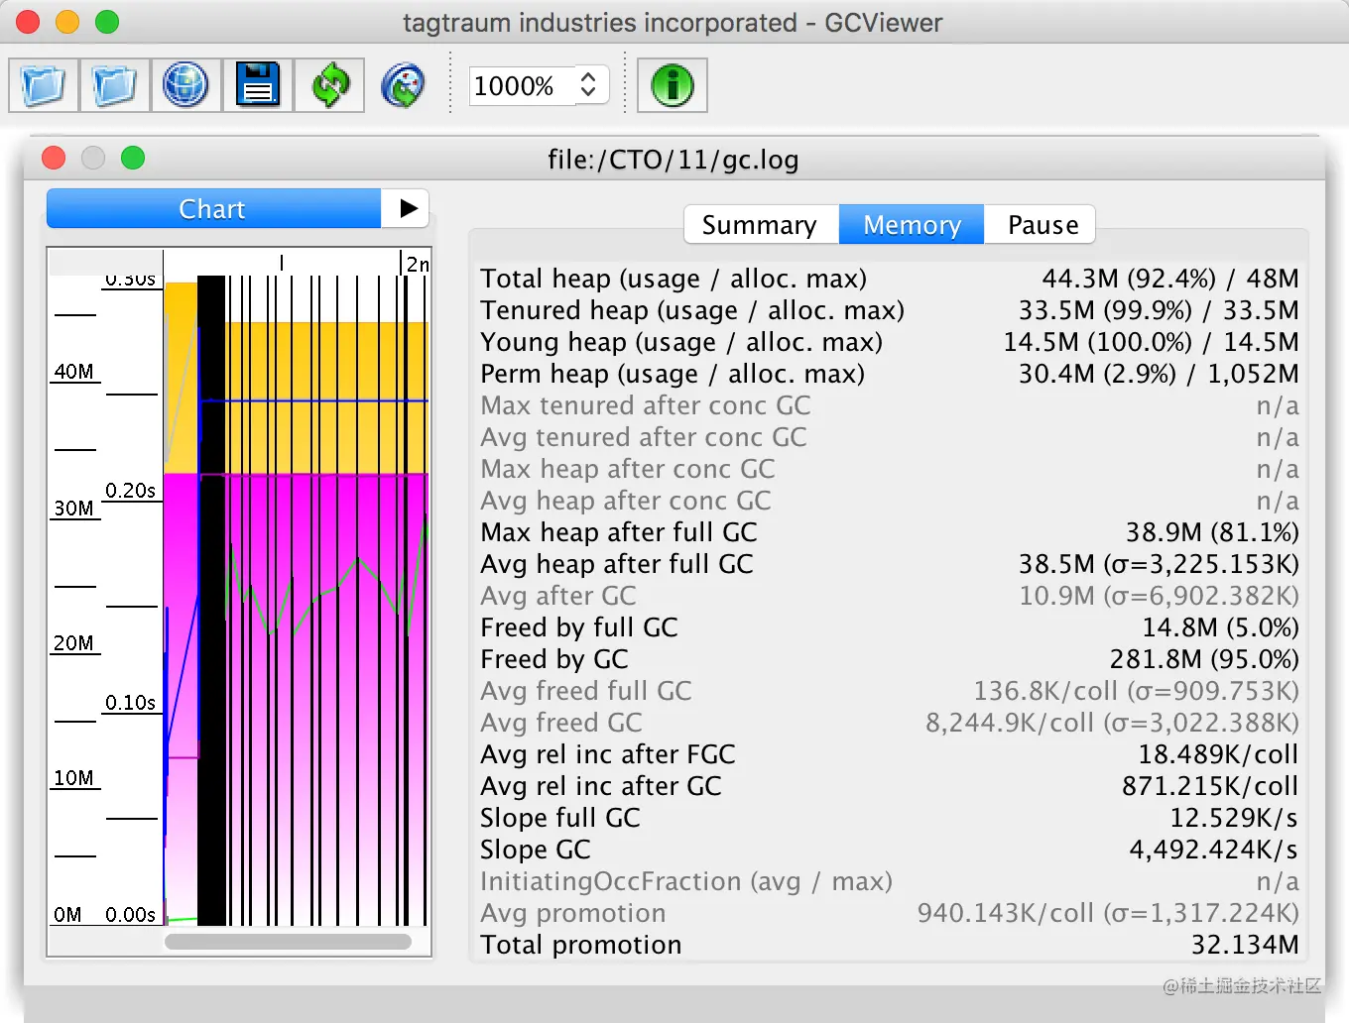
Task: Click the value "871.215K/coll"
Action: [1210, 786]
